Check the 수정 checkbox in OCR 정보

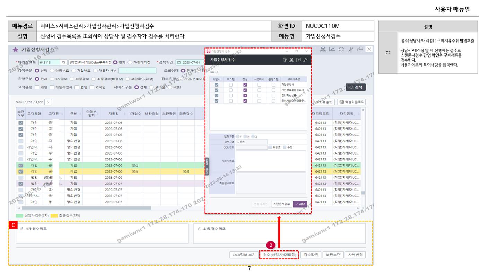(x=285, y=147)
